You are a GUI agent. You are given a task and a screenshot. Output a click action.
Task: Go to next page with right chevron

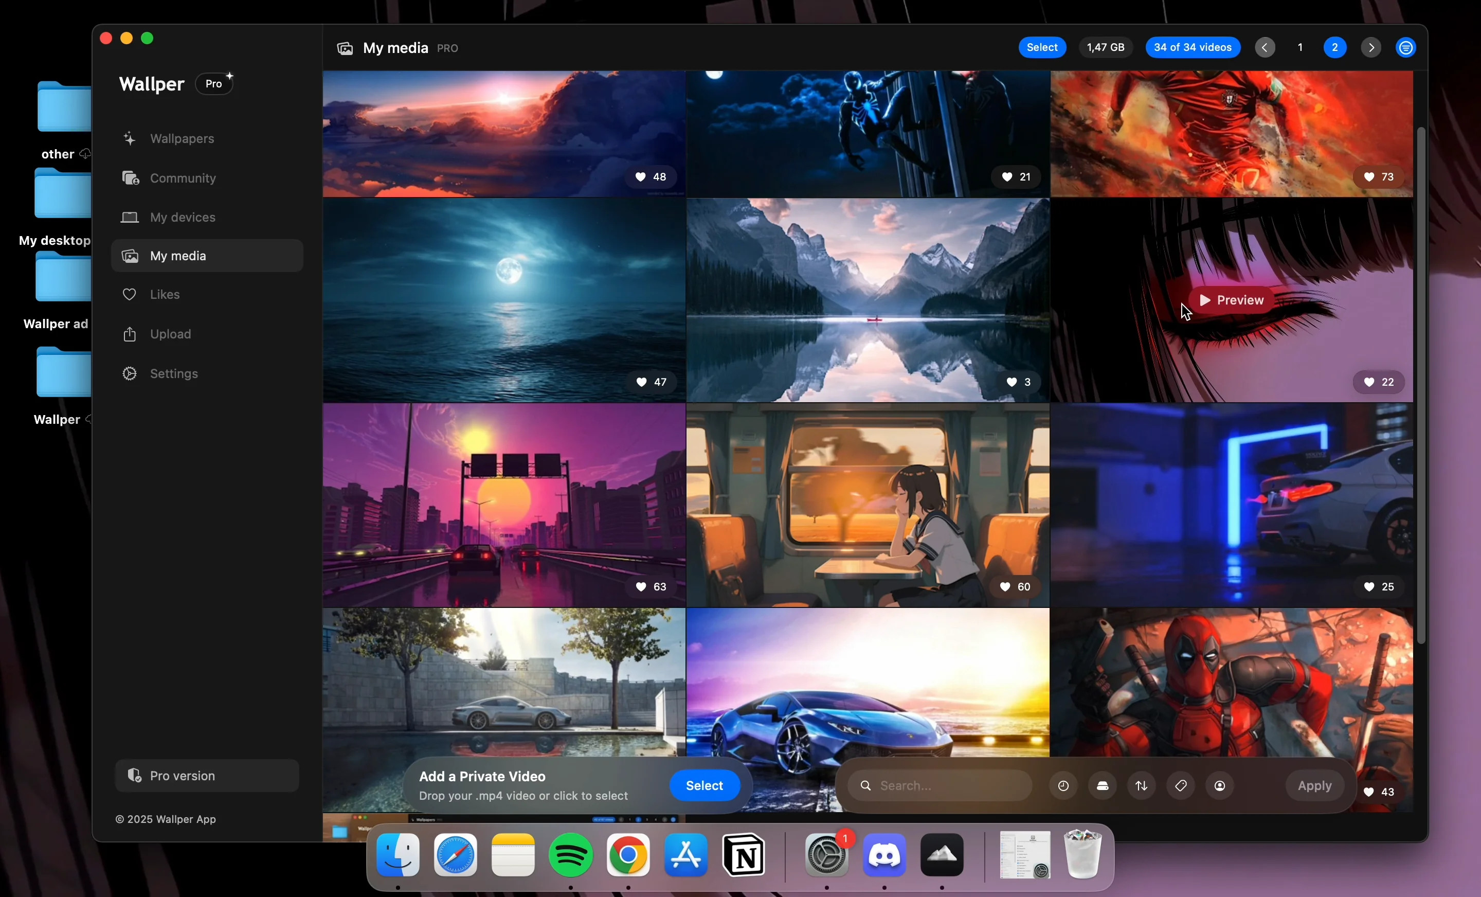coord(1370,47)
